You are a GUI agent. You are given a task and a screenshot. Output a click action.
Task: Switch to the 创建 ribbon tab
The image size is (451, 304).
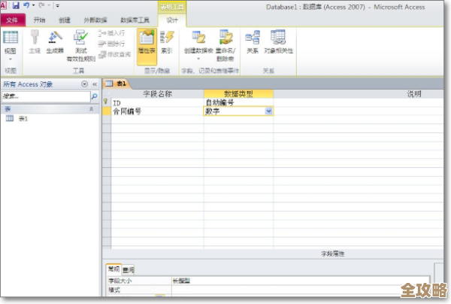click(x=65, y=20)
